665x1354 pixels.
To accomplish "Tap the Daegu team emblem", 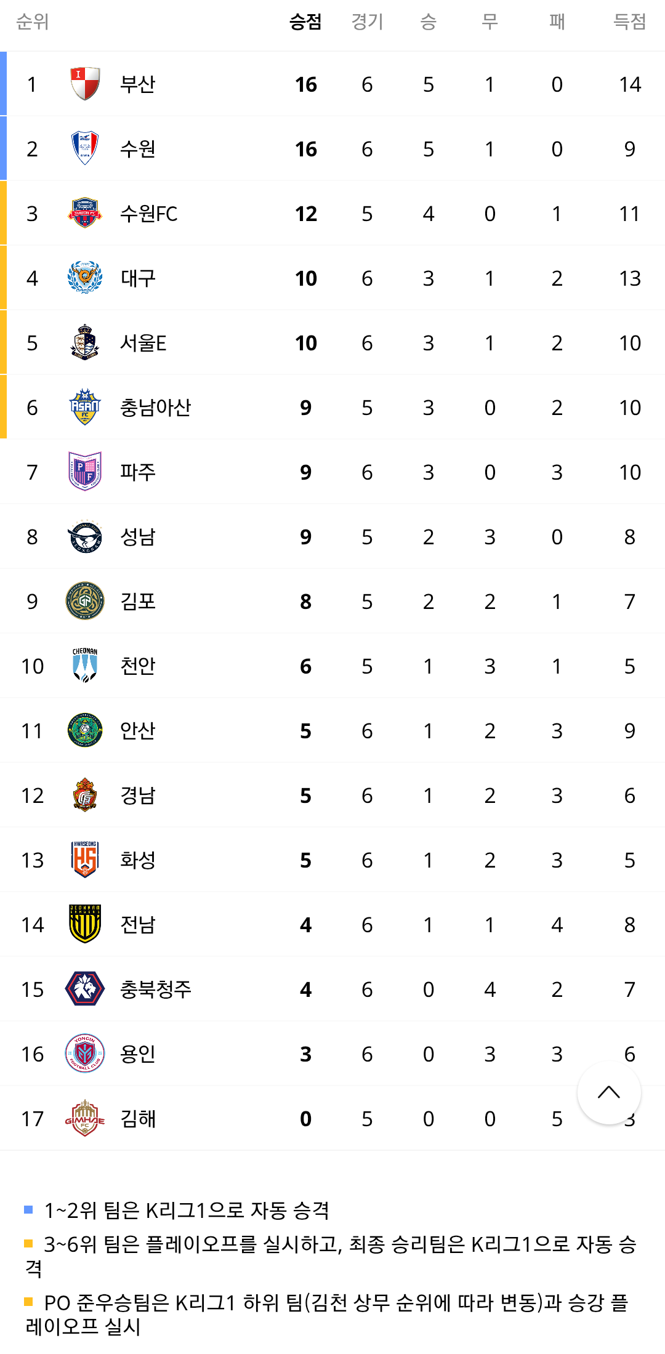I will coord(85,278).
